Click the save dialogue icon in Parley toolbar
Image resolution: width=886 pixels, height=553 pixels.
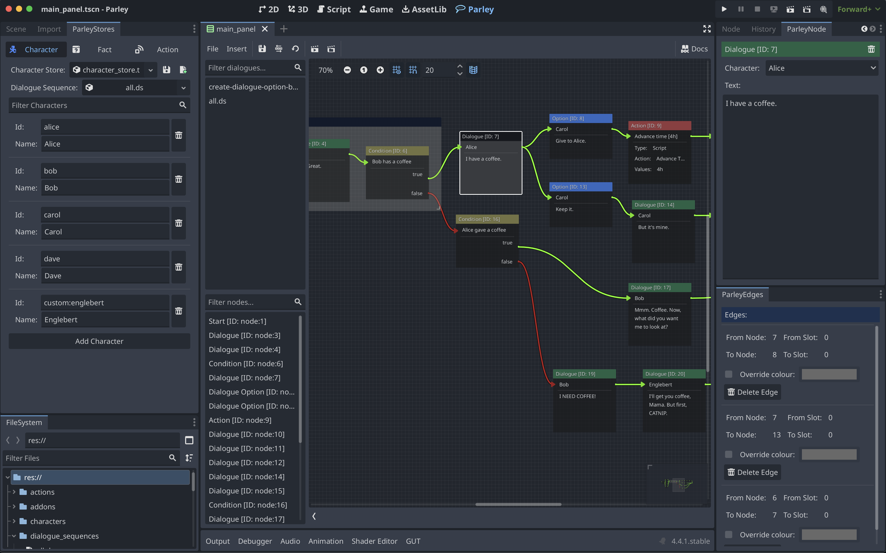tap(262, 49)
